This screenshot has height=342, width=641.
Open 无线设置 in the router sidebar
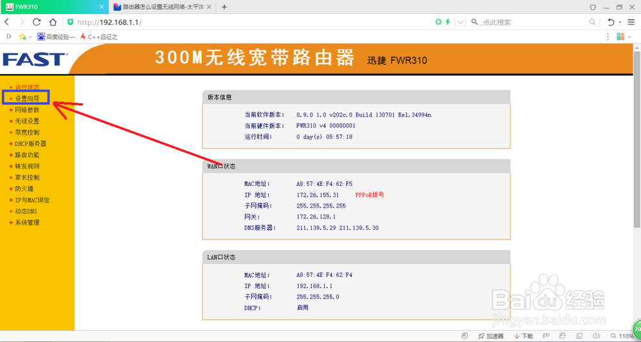click(27, 121)
